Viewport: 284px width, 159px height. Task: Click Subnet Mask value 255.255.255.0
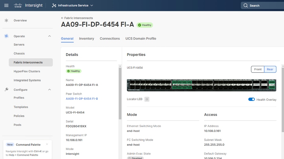point(214,145)
